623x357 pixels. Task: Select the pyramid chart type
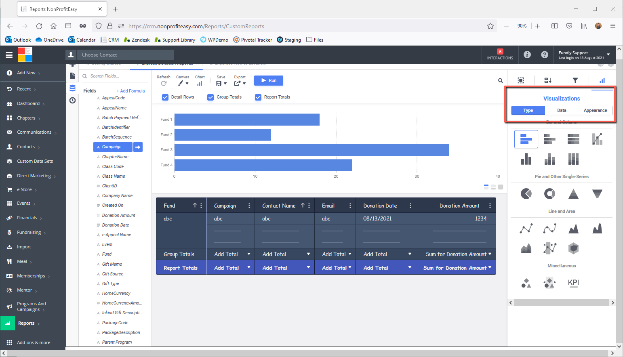point(573,194)
